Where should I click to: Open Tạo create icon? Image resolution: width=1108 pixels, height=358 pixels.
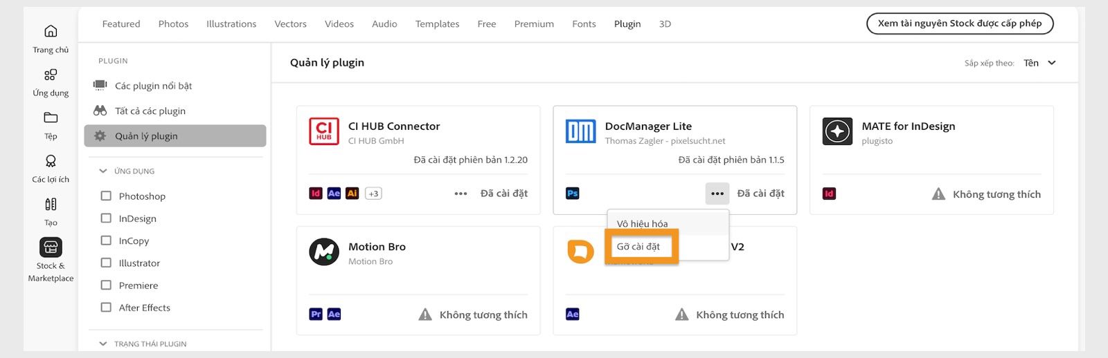tap(51, 204)
